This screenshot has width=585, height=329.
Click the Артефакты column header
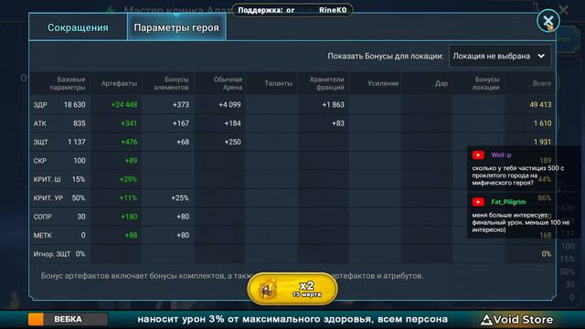[119, 83]
